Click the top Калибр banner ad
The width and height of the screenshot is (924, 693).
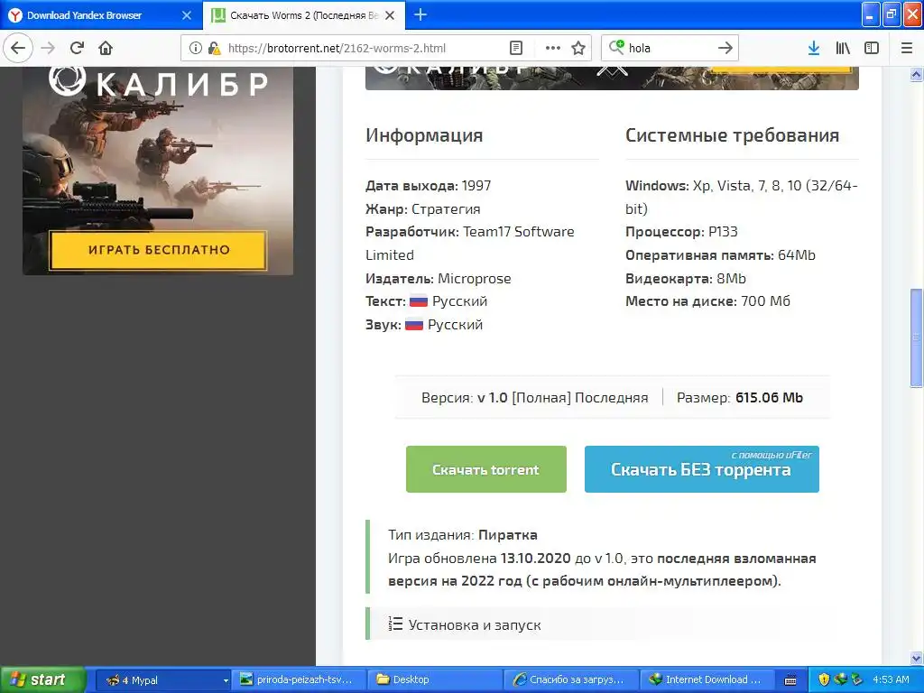(612, 78)
